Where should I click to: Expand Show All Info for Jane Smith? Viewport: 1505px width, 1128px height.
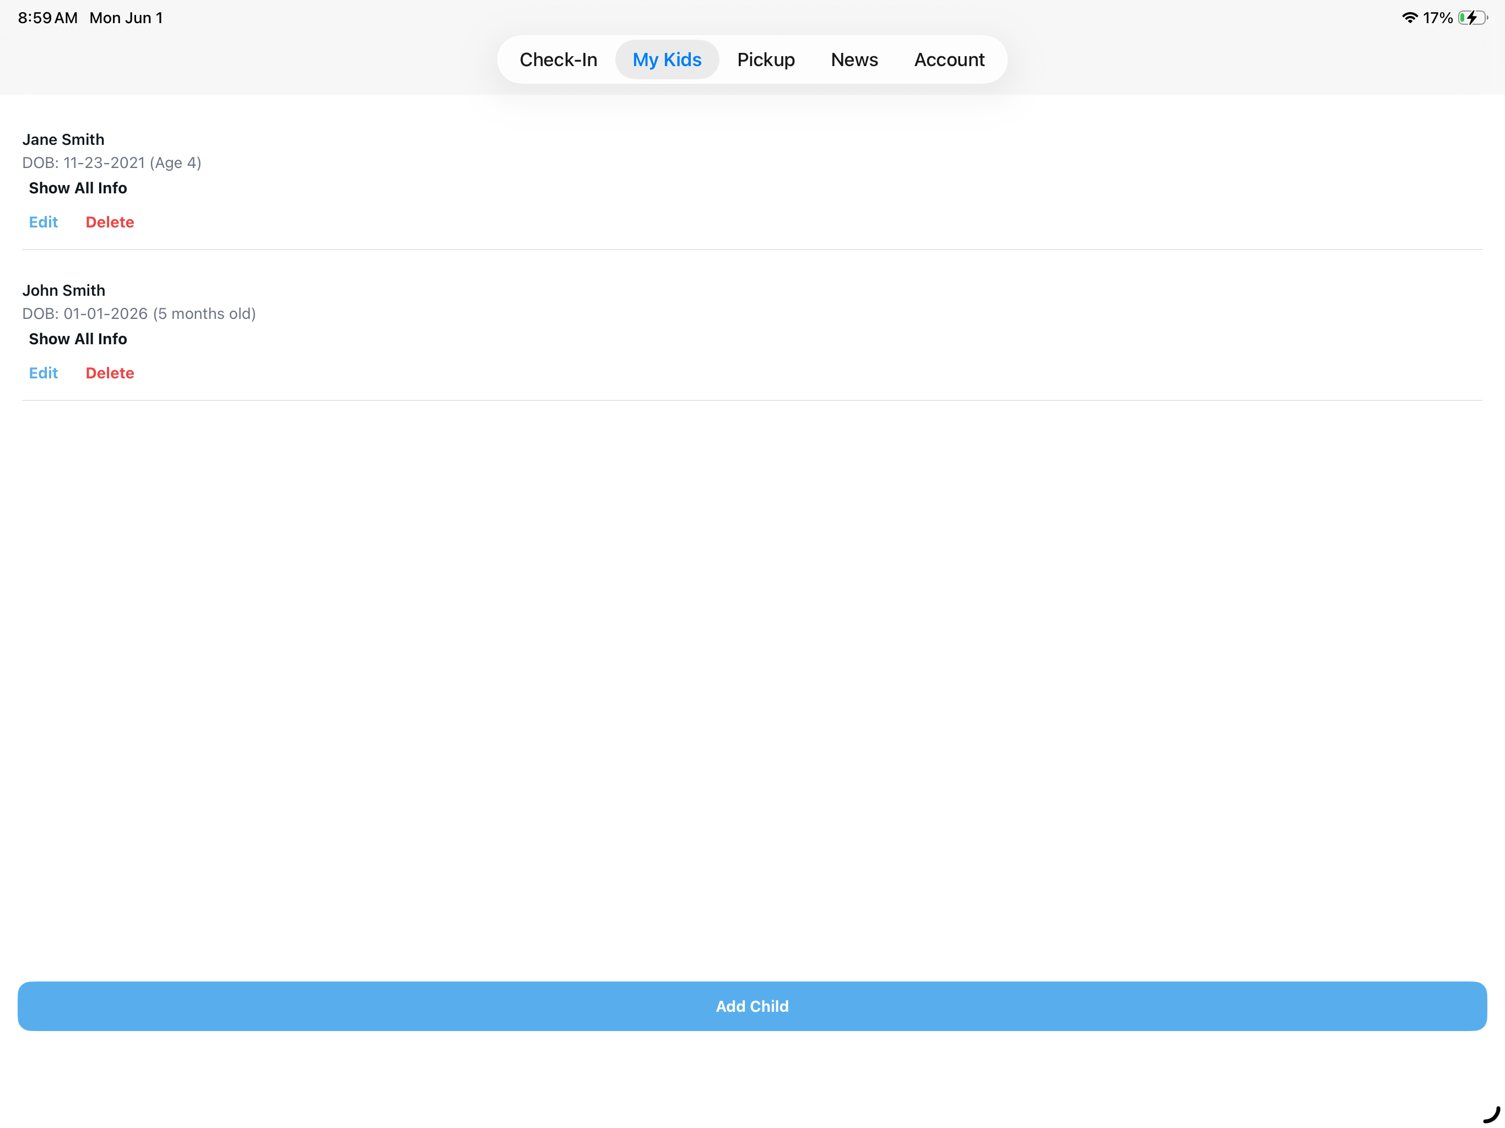[78, 188]
